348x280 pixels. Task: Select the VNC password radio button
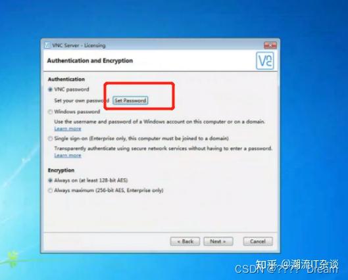point(51,89)
